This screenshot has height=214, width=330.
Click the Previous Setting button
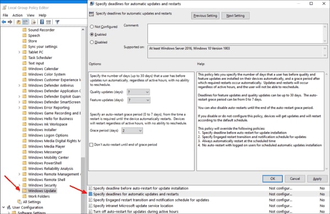(205, 15)
